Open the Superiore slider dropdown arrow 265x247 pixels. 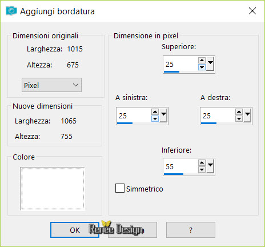click(210, 63)
